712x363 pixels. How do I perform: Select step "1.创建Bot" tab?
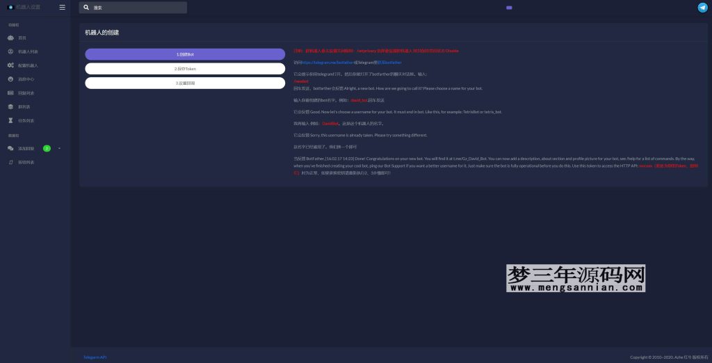coord(185,54)
